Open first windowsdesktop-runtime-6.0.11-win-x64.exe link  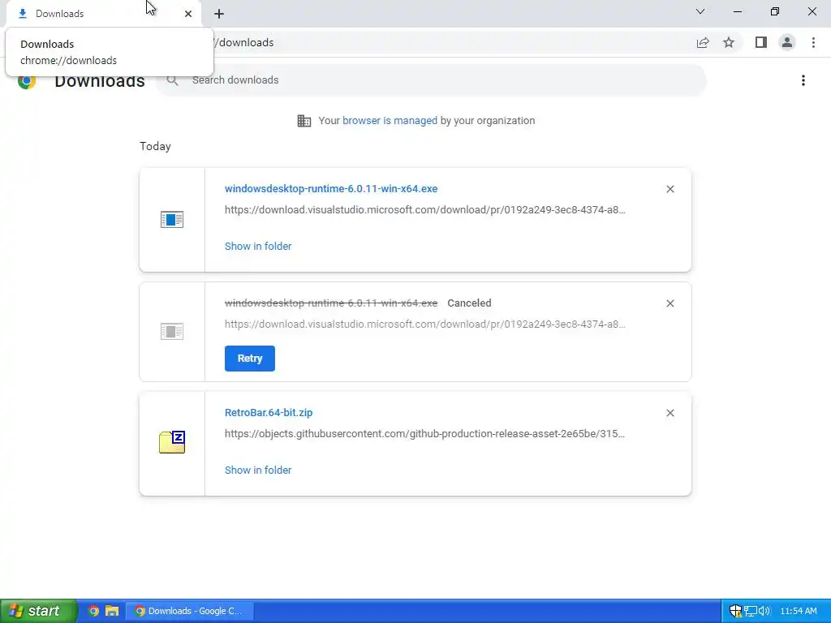coord(331,188)
